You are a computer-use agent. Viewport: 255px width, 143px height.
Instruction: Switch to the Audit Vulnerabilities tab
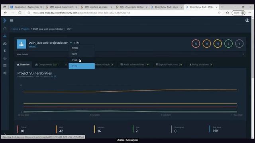tap(135, 64)
